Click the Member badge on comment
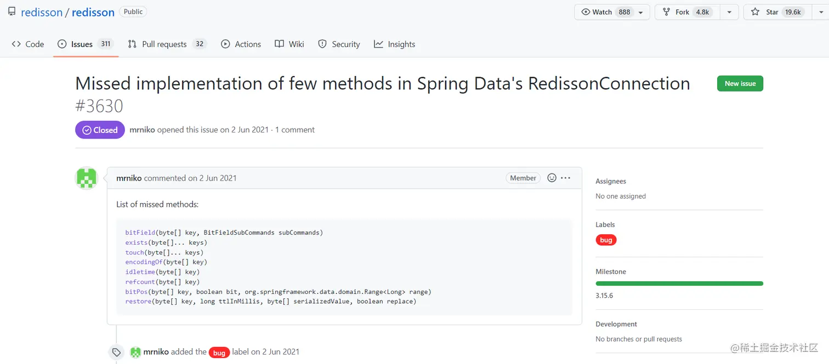829x364 pixels. (x=523, y=178)
